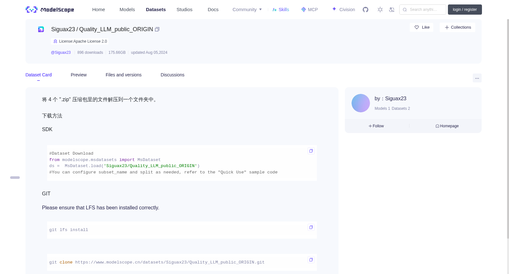
Task: Click the page vertical scrollbar
Action: tap(508, 129)
